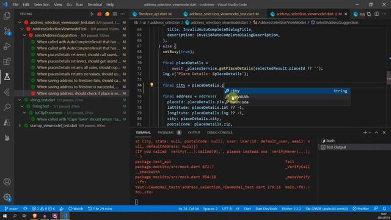Run failed tests red icon in Testing header
Image resolution: width=391 pixels, height=220 pixels.
pos(100,14)
